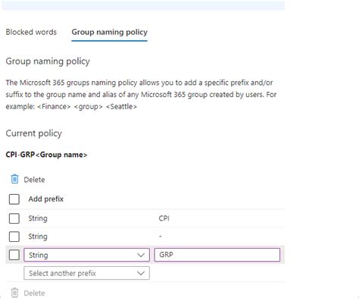The image size is (359, 298).
Task: Click the Current policy heading
Action: [x=34, y=133]
